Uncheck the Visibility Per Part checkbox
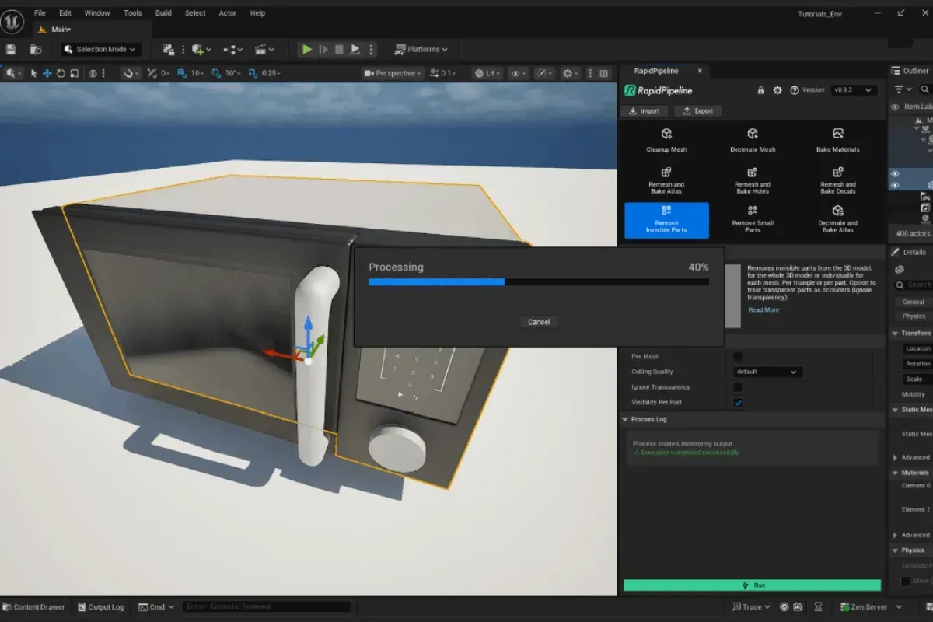The height and width of the screenshot is (622, 933). click(x=738, y=403)
